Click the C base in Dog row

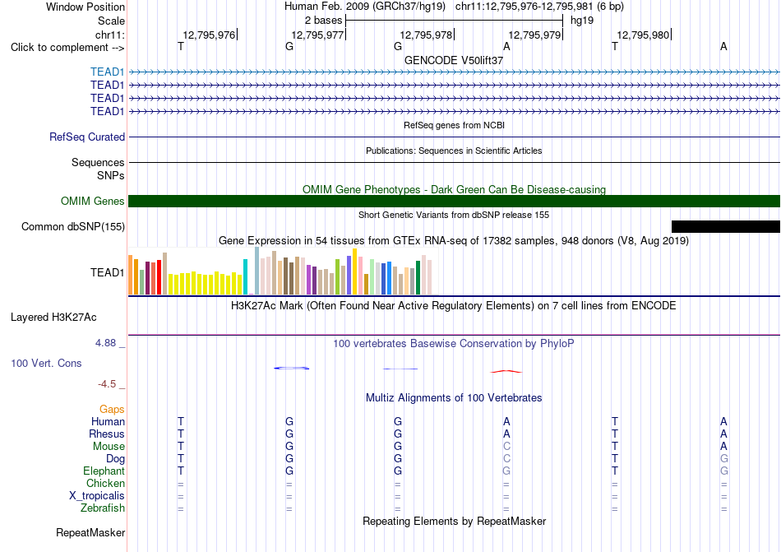[x=506, y=458]
